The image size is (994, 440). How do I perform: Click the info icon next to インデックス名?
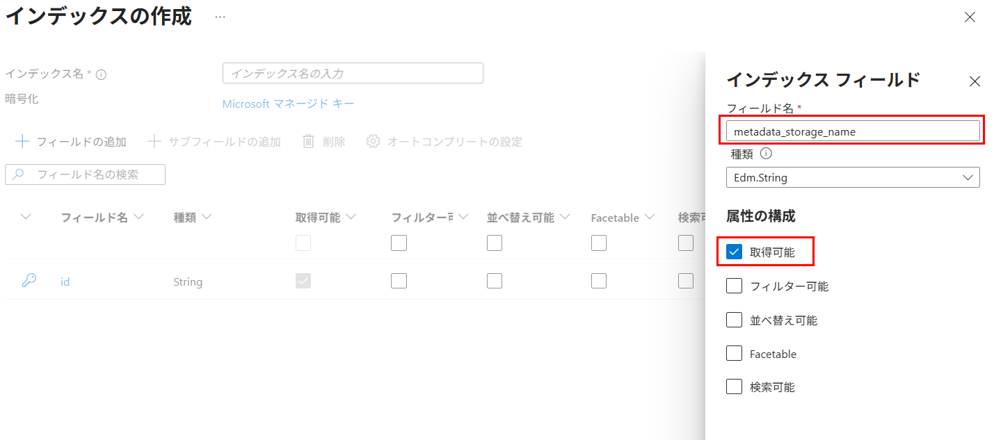[x=101, y=74]
